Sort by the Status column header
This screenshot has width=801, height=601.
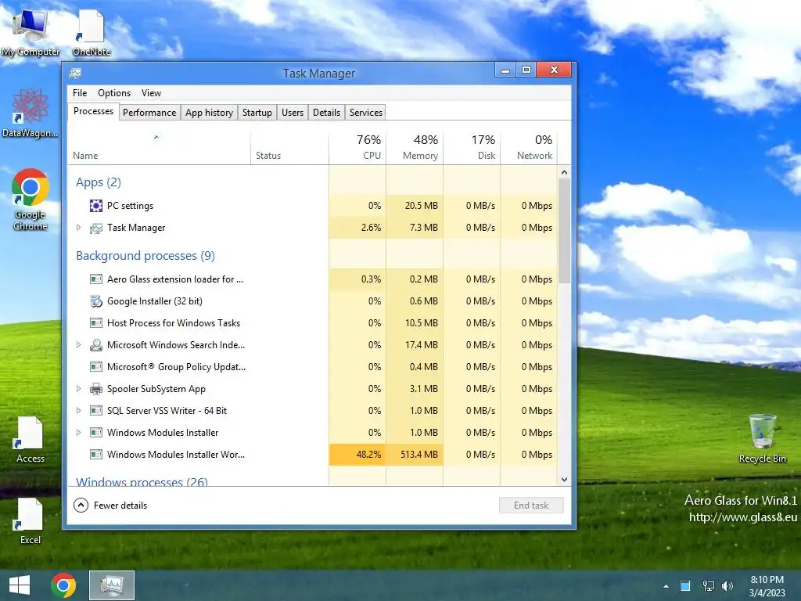(x=289, y=148)
